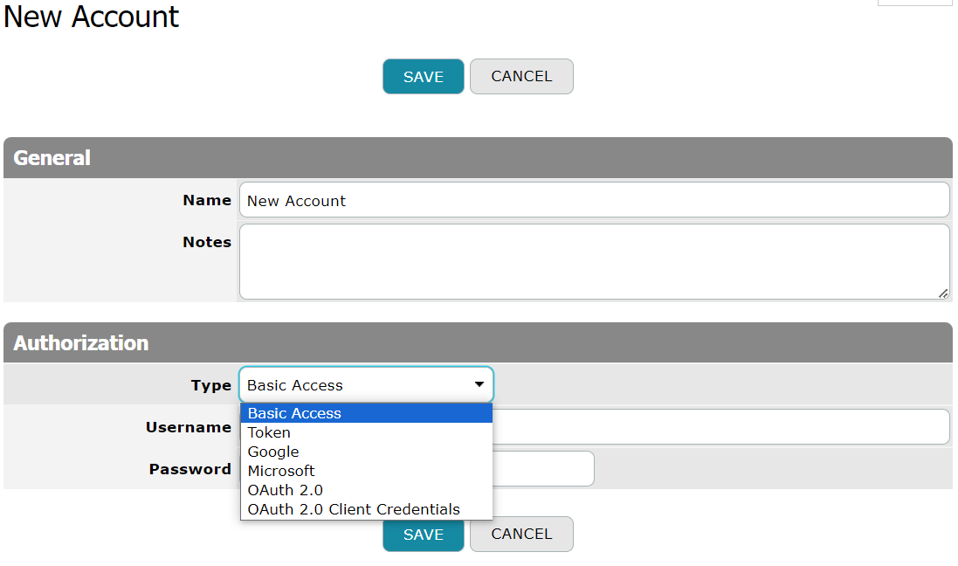
Task: Click the top SAVE button
Action: tap(423, 77)
